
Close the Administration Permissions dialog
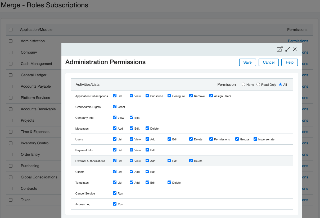(295, 49)
